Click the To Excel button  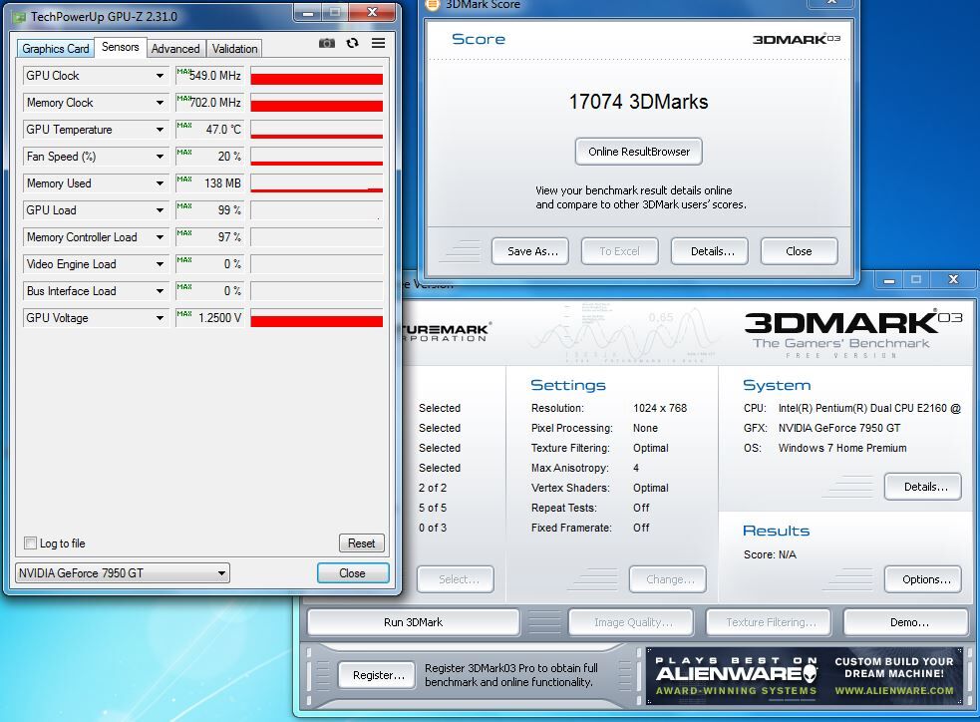619,251
